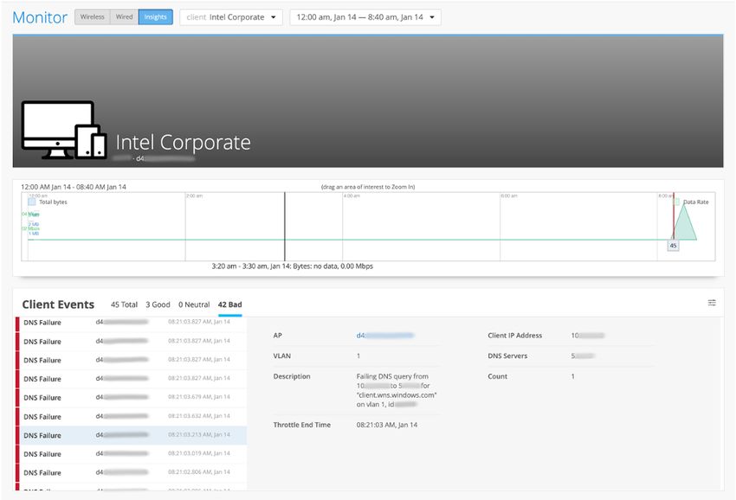Viewport: 736px width, 500px height.
Task: Show 45 Total client events
Action: (x=124, y=304)
